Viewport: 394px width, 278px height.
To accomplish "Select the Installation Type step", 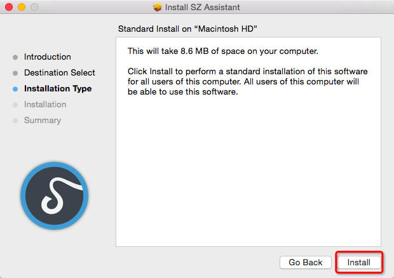I will pyautogui.click(x=58, y=89).
